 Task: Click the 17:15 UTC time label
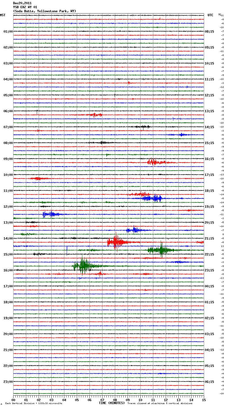point(209,175)
